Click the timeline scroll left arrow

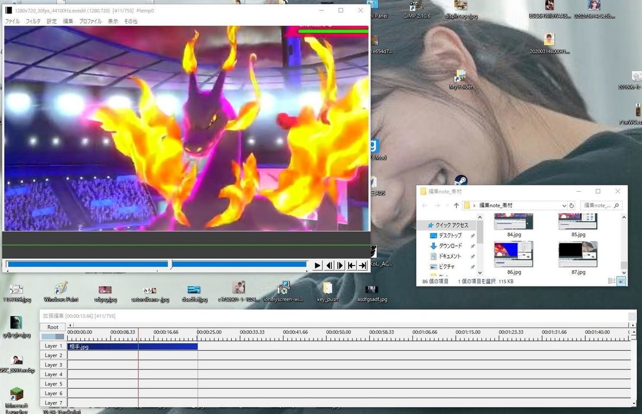[71, 326]
